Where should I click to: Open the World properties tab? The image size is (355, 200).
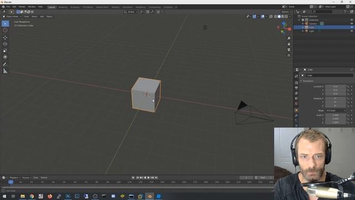[296, 104]
